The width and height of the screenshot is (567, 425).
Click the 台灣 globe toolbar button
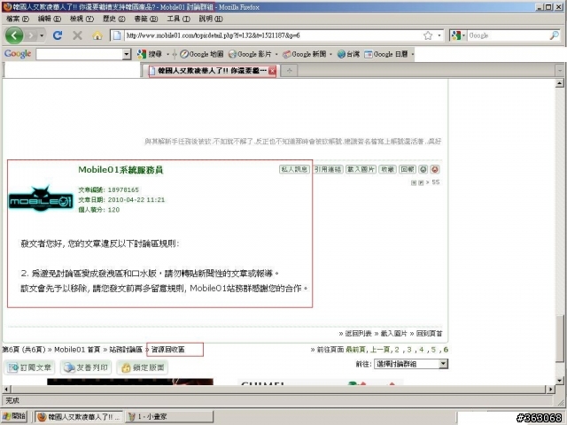click(348, 54)
